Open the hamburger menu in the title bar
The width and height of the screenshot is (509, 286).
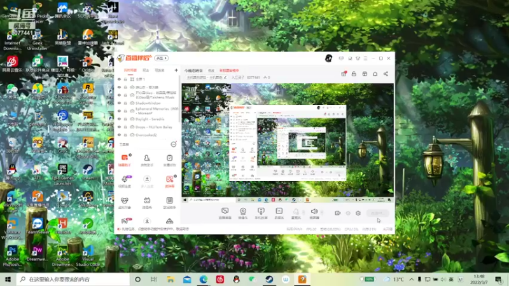(x=365, y=58)
